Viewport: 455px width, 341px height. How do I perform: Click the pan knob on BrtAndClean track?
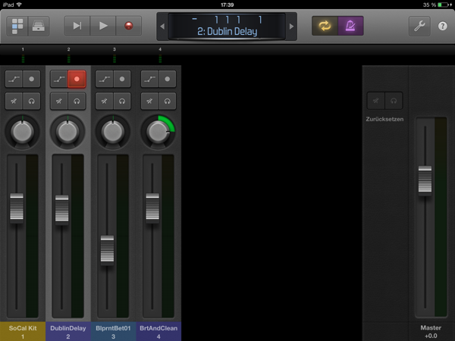[x=158, y=131]
